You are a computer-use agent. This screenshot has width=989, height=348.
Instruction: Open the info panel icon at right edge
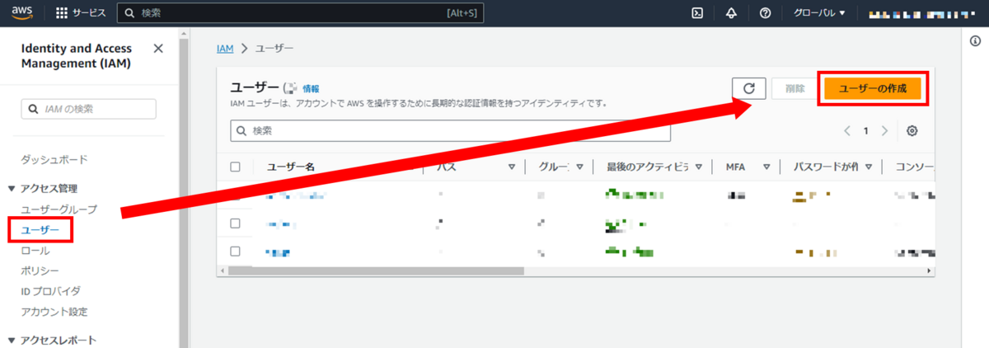coord(976,41)
